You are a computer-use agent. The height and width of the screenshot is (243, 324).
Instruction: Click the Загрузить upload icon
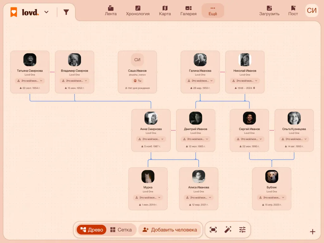[x=269, y=8]
